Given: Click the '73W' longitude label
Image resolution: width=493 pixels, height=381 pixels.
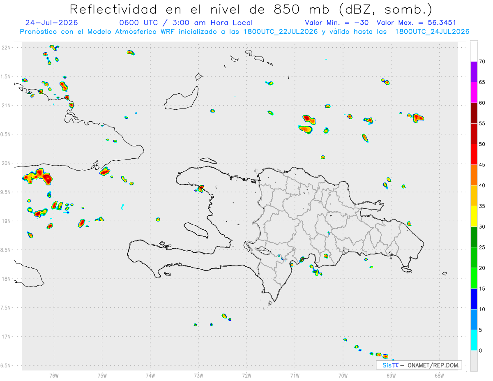Looking at the screenshot, I should coord(198,376).
